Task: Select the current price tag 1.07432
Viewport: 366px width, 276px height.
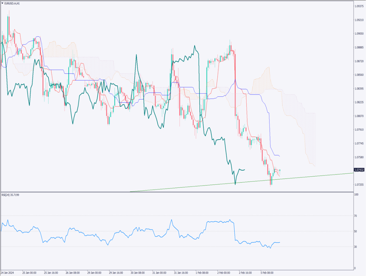Action: 359,170
